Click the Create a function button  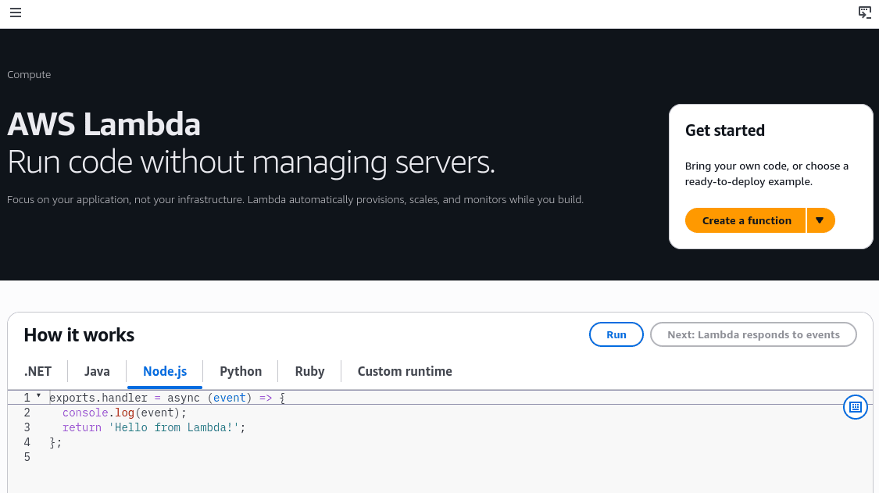[745, 220]
